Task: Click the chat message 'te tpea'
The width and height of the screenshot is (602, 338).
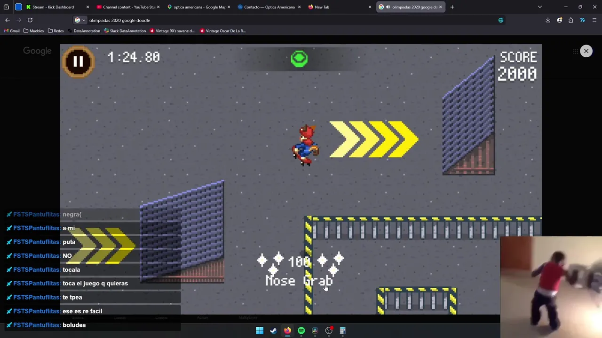Action: pyautogui.click(x=72, y=297)
